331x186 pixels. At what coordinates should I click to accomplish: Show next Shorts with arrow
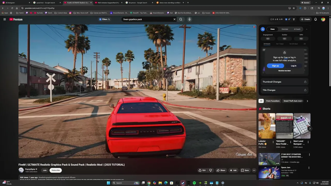(x=310, y=128)
